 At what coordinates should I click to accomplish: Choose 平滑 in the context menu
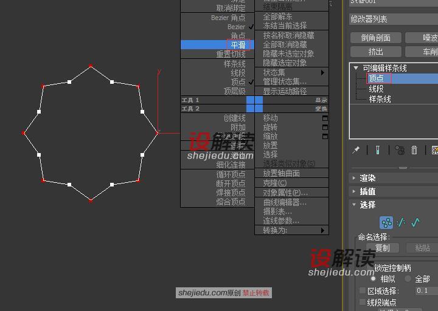[217, 44]
